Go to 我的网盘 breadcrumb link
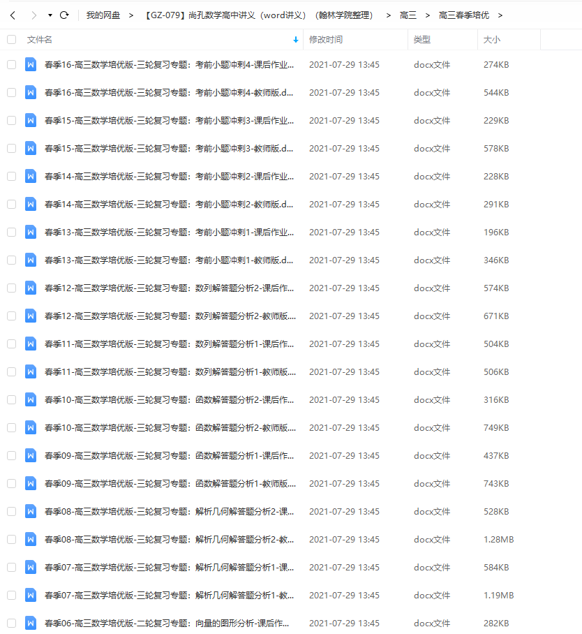This screenshot has width=582, height=634. (103, 15)
